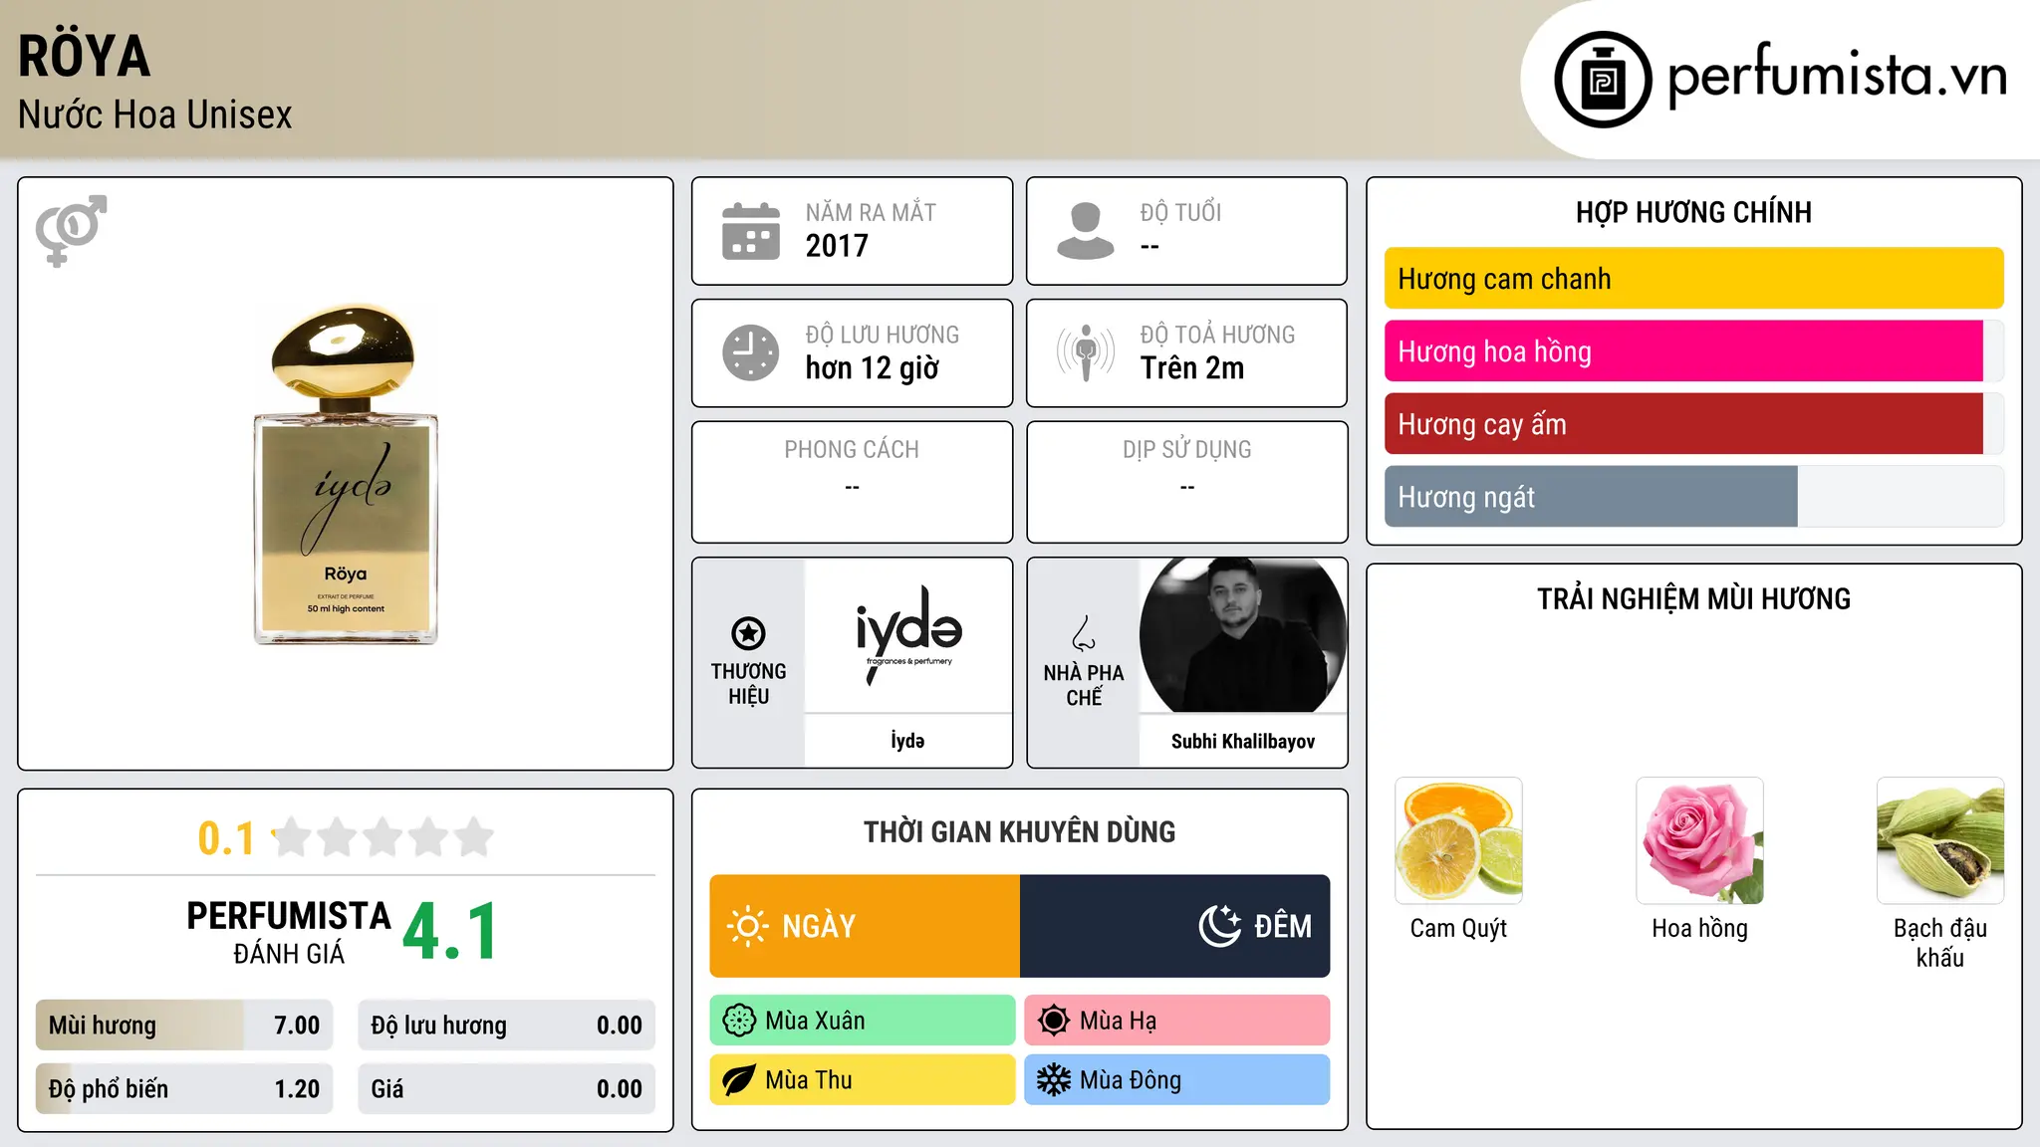The width and height of the screenshot is (2040, 1147).
Task: Click the yellow Hương cam chanh accord bar
Action: [1693, 279]
